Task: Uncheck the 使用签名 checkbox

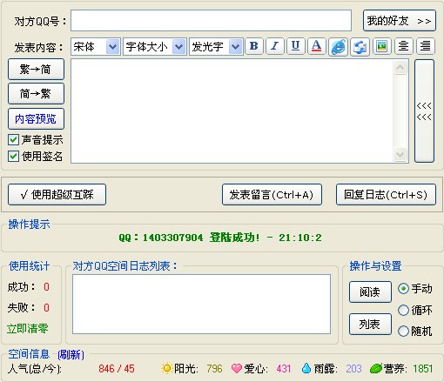Action: 13,156
